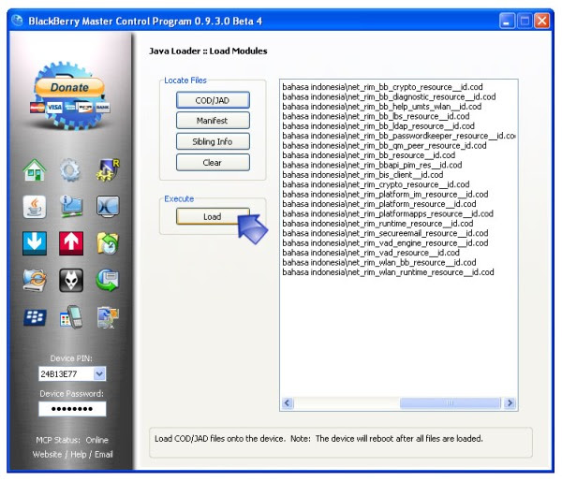Open the black fox head icon
The width and height of the screenshot is (562, 482).
click(71, 280)
